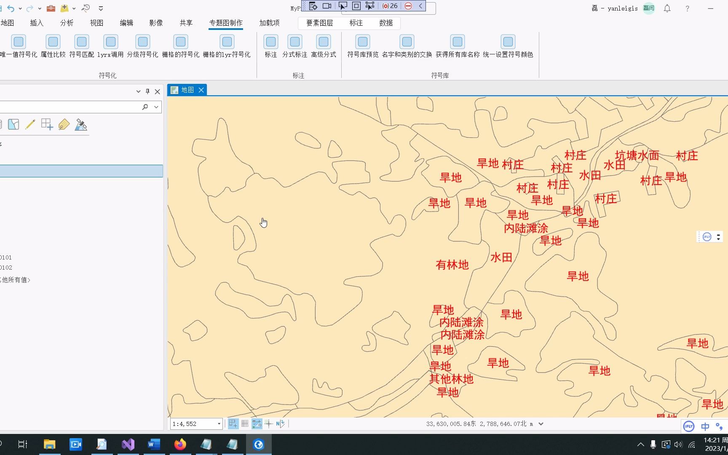Click the 获得所有库名称 button
Screen dimensions: 728x455
pyautogui.click(x=458, y=41)
